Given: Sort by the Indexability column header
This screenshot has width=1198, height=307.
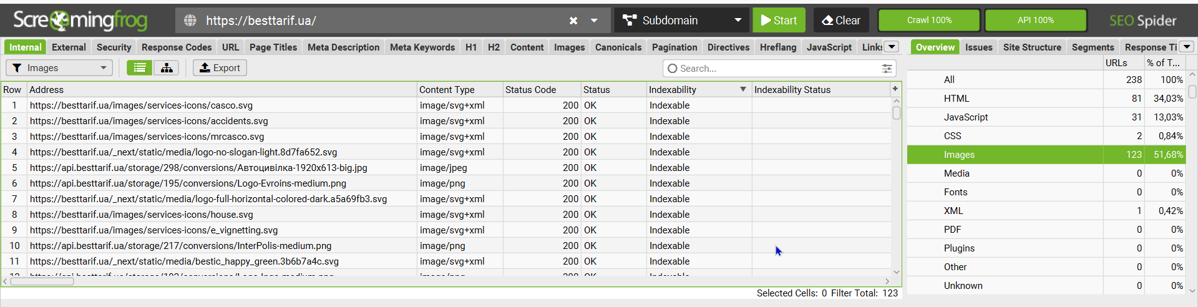Looking at the screenshot, I should point(693,90).
